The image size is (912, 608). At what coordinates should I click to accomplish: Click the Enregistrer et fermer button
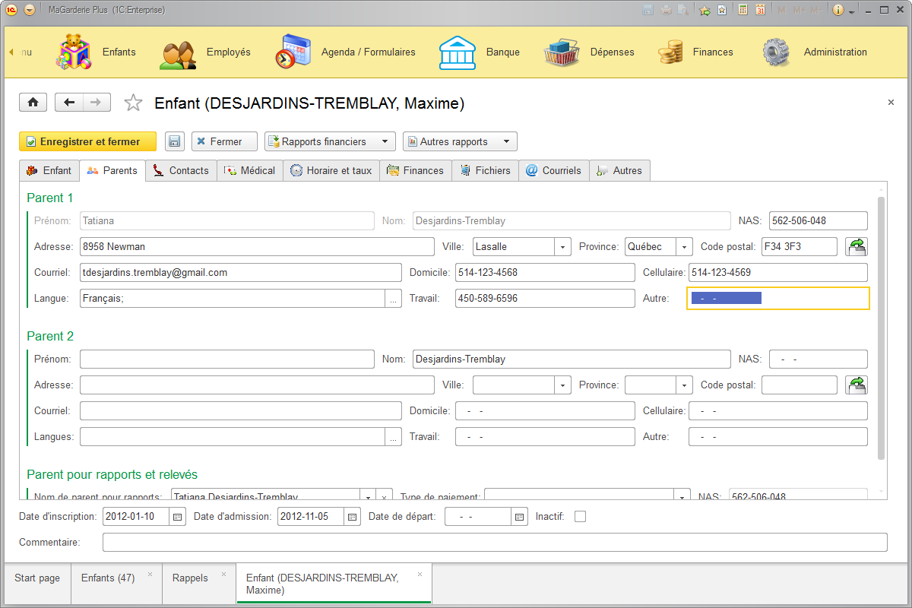(x=87, y=141)
